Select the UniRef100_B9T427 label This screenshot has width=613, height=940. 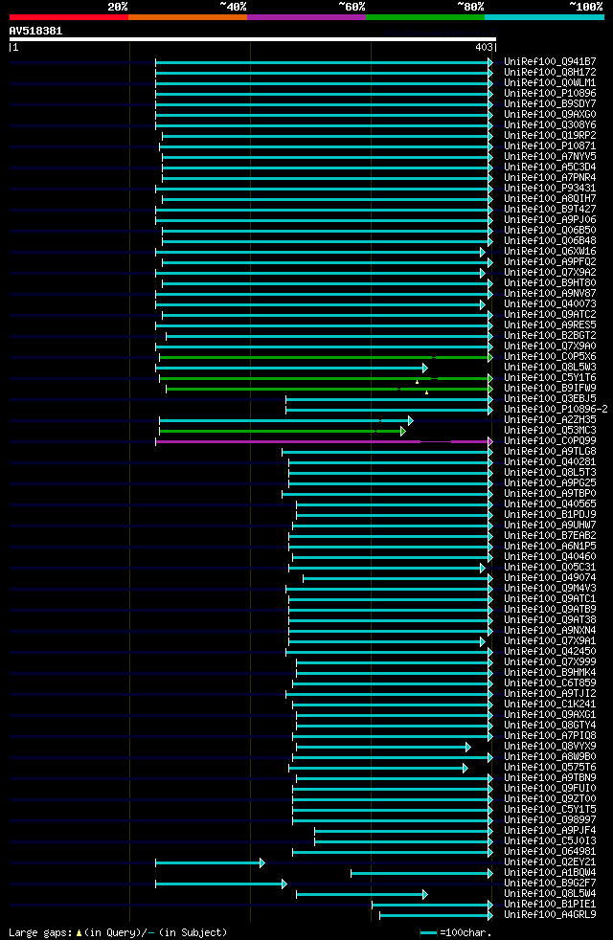[550, 210]
